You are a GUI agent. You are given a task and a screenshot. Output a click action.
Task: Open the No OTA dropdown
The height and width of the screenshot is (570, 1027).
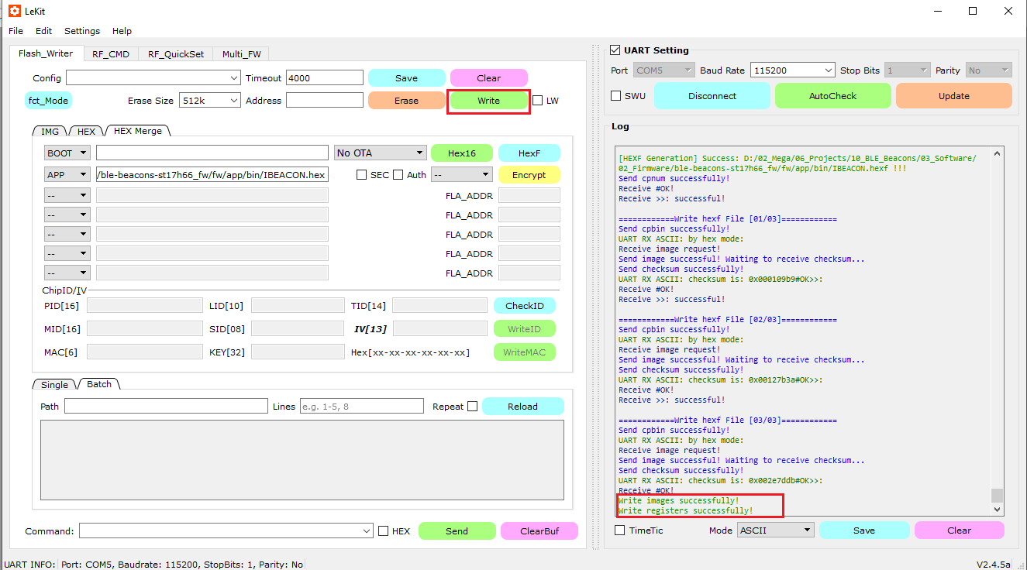[x=380, y=153]
